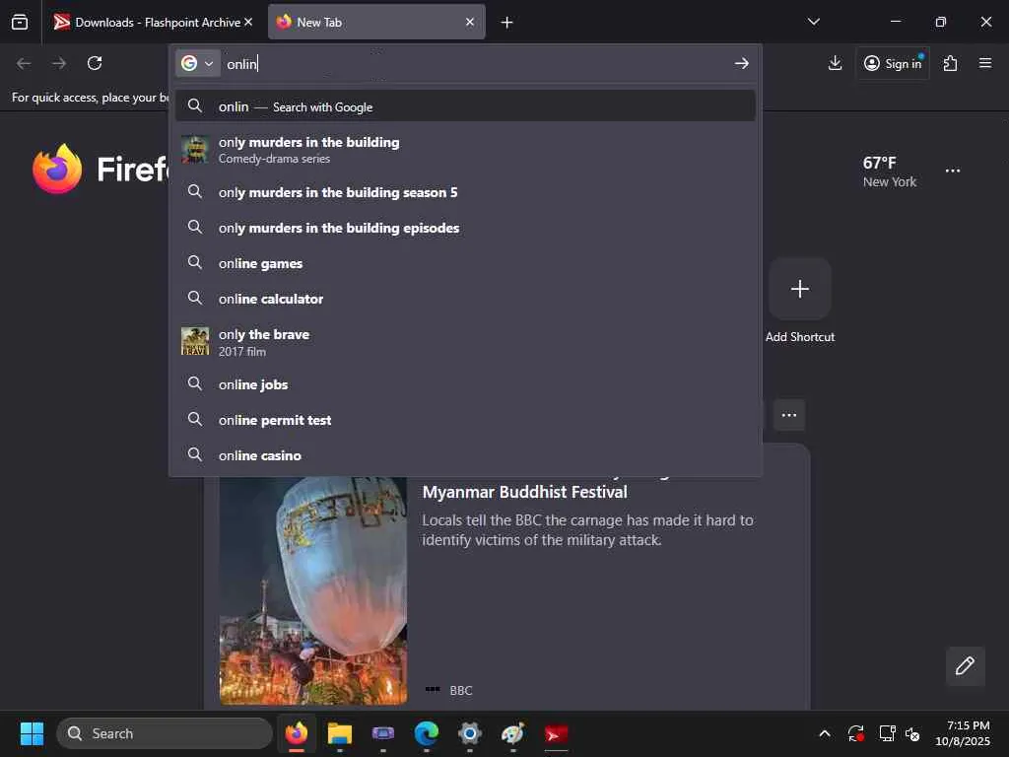The height and width of the screenshot is (757, 1009).
Task: Click the address bar input containing onlin
Action: (476, 64)
